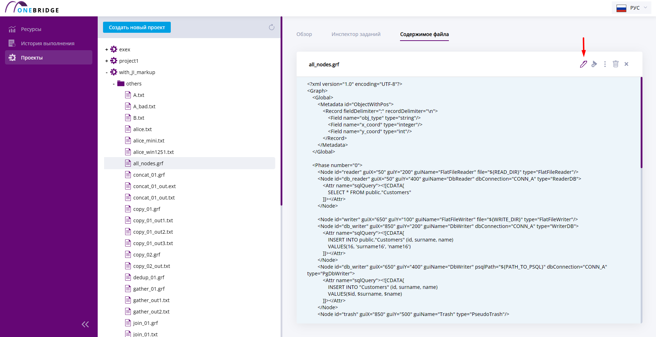Image resolution: width=656 pixels, height=337 pixels.
Task: Click the copy_02.grf document icon
Action: click(x=128, y=254)
